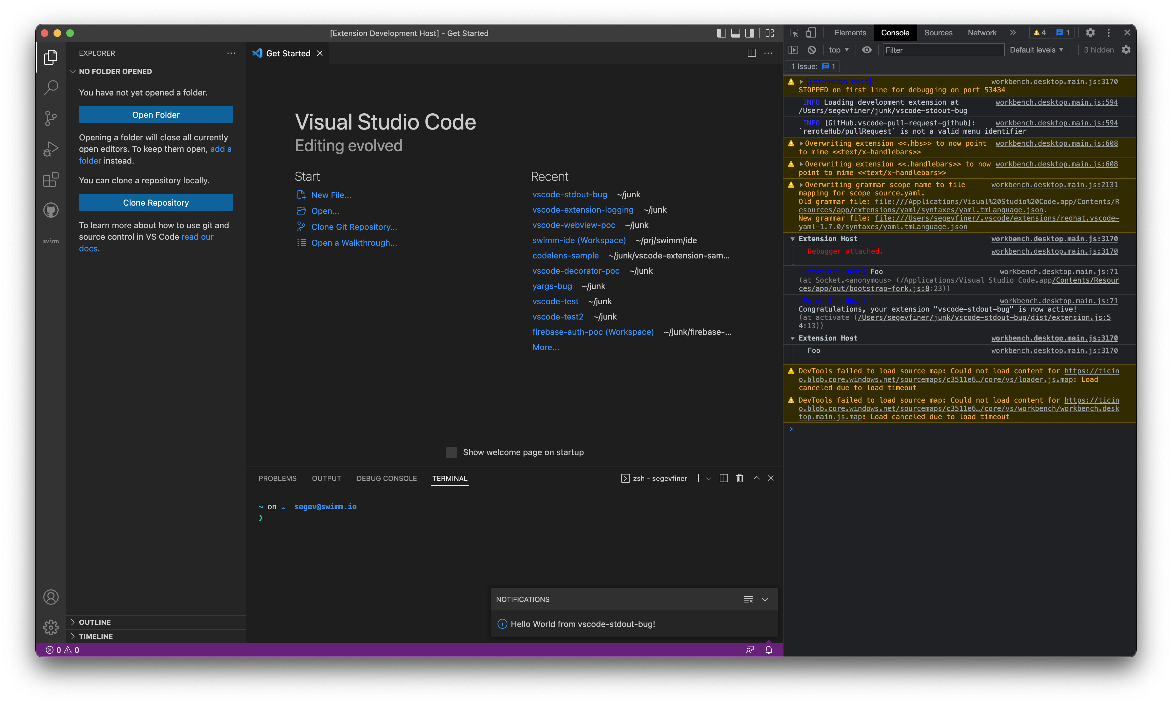The image size is (1172, 704).
Task: Open VS Code settings via the gear icon
Action: (51, 627)
